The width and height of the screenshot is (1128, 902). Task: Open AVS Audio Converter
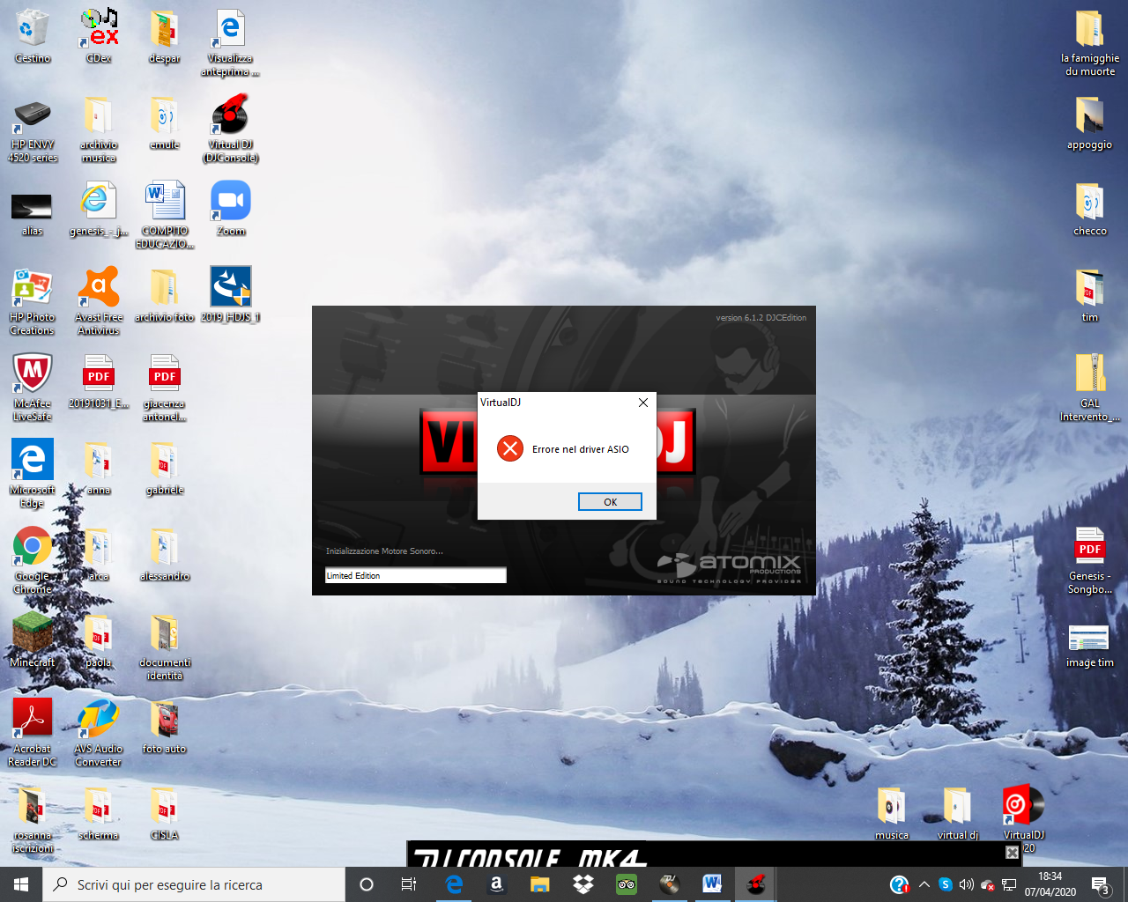tap(99, 734)
